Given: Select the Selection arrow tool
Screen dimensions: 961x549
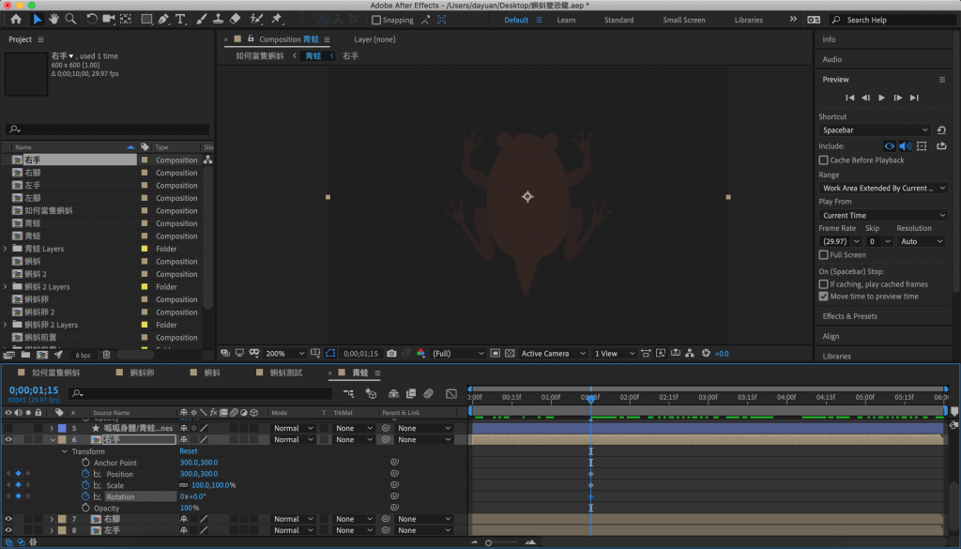Looking at the screenshot, I should pyautogui.click(x=37, y=19).
